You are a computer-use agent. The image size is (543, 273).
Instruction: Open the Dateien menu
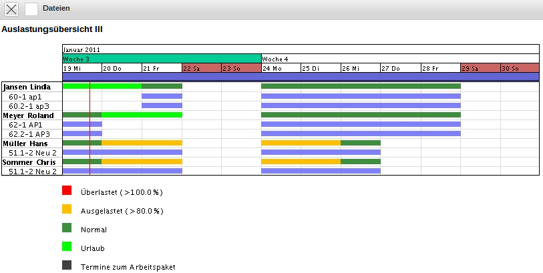click(56, 9)
